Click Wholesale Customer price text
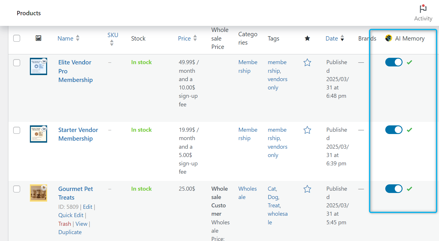This screenshot has height=241, width=439. pos(219,201)
